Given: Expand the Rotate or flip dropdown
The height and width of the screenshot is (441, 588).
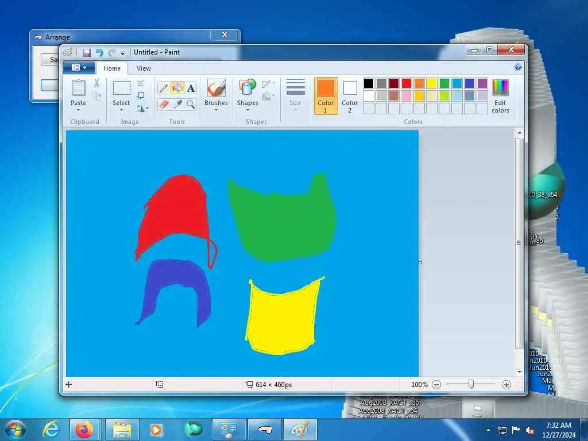Looking at the screenshot, I should tap(142, 109).
